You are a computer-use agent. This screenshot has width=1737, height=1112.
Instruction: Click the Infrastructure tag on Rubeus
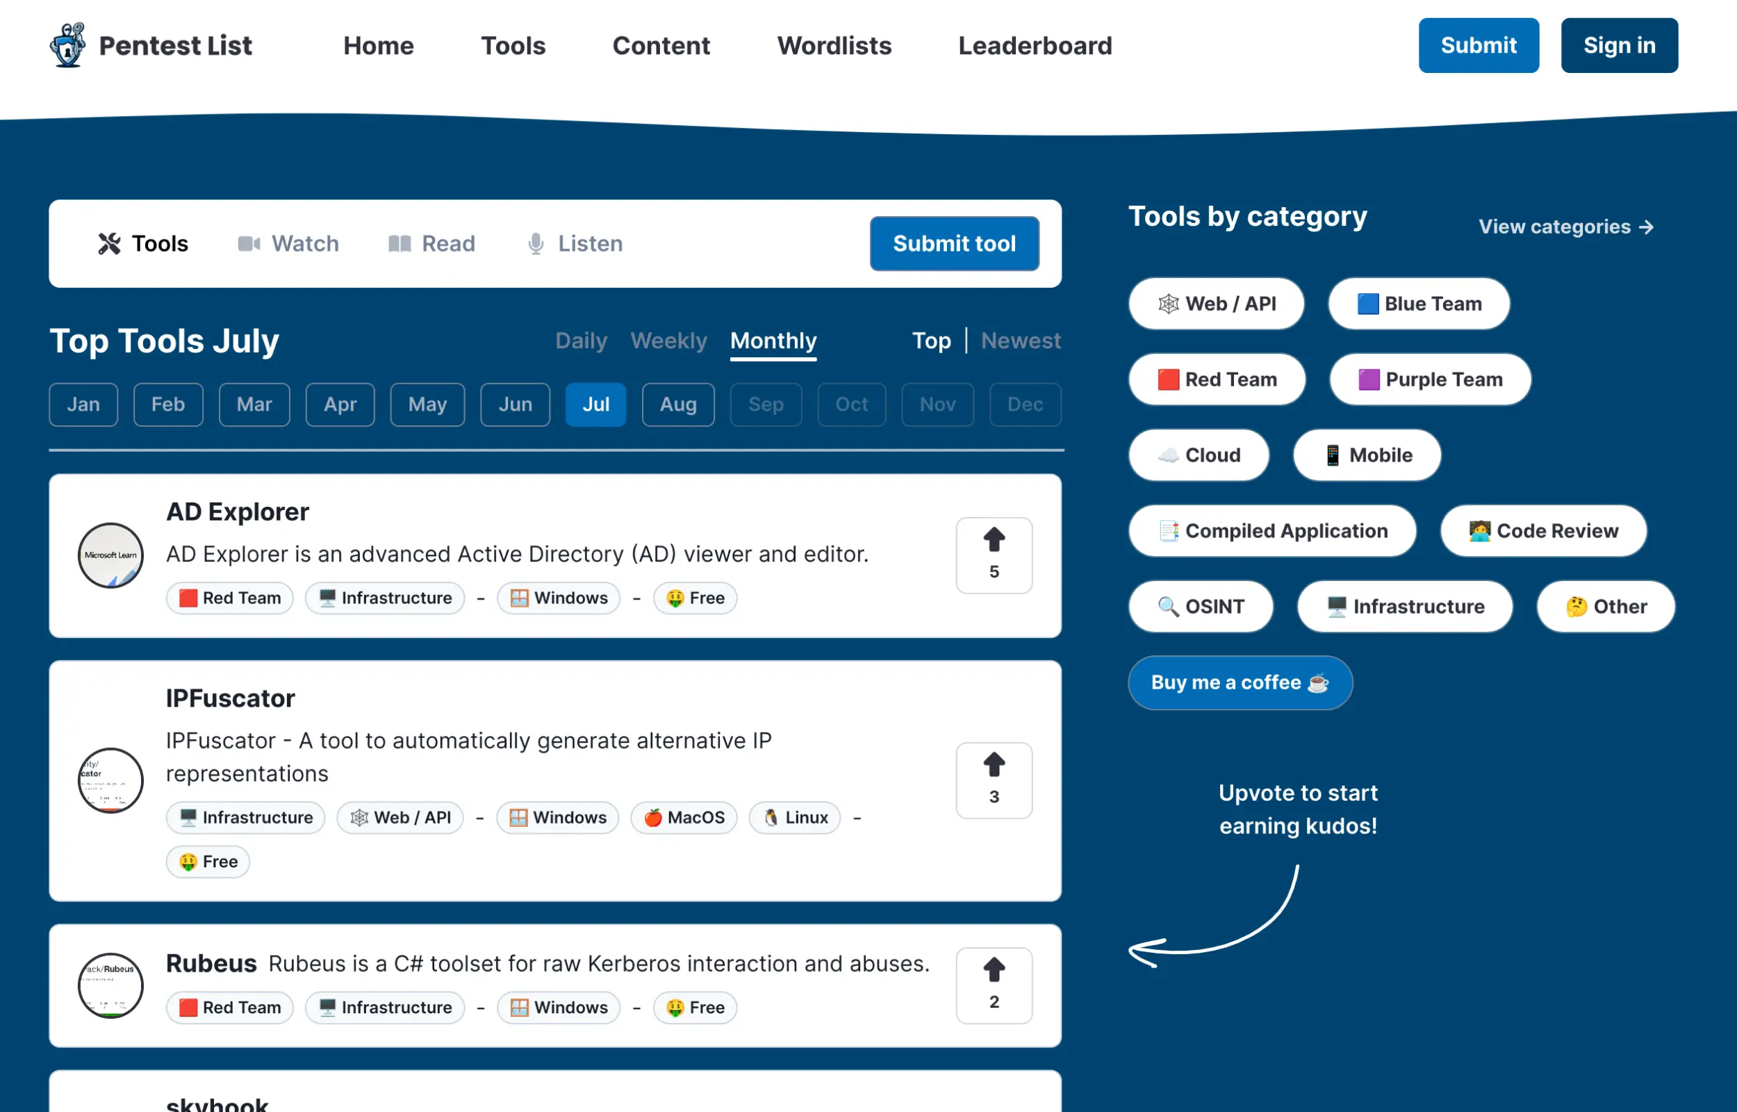385,1007
